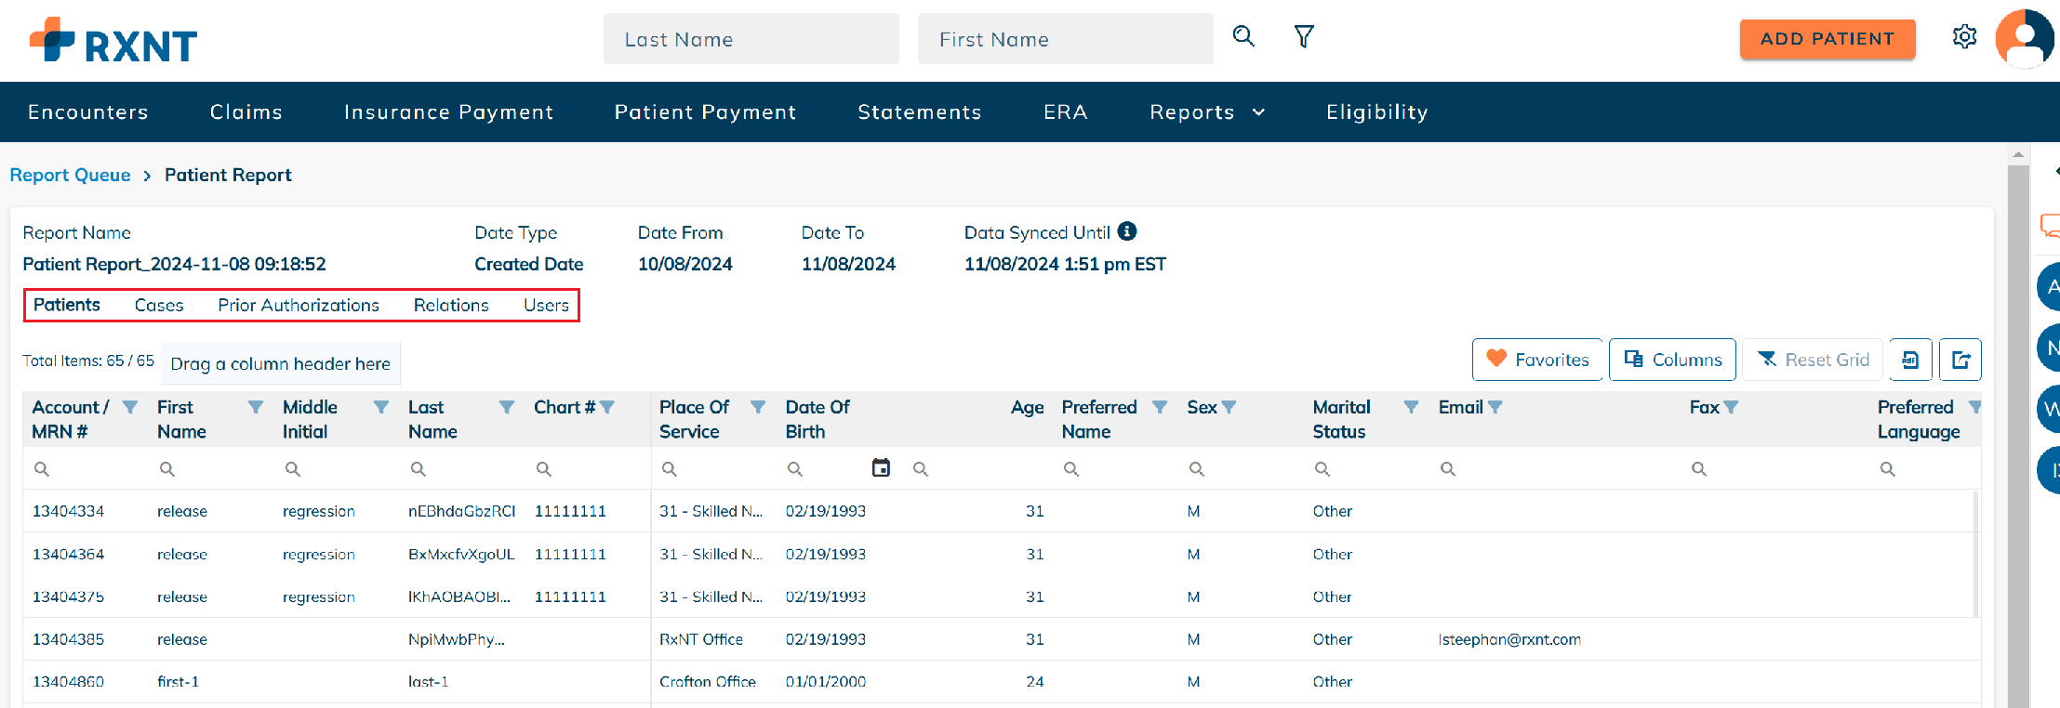Image resolution: width=2060 pixels, height=708 pixels.
Task: Open filter for the Sex column
Action: coord(1229,407)
